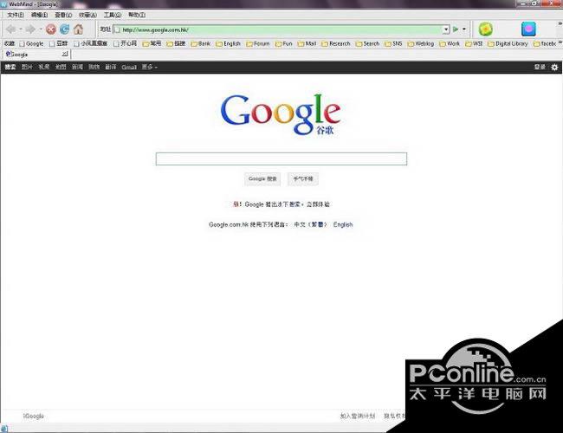Open the Digital Library bookmarks folder

(x=508, y=44)
